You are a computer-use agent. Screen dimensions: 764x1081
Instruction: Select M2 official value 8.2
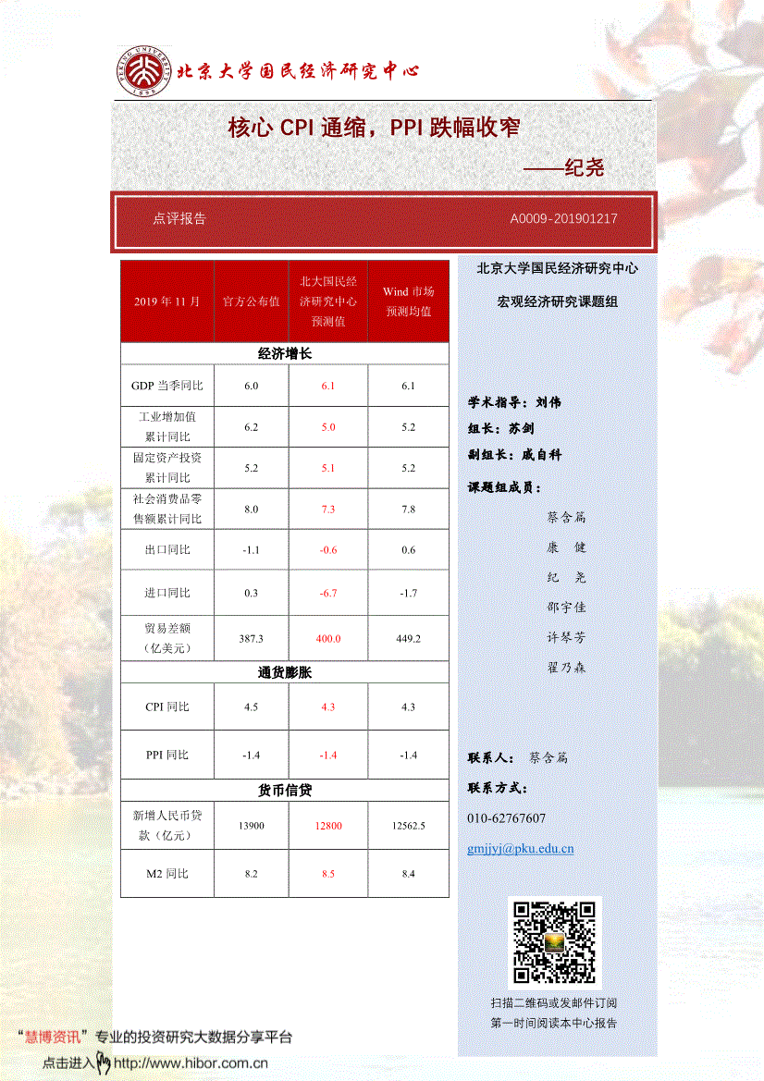(251, 874)
